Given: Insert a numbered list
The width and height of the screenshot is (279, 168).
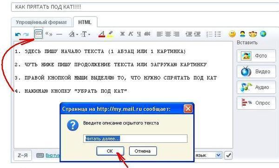Looking at the screenshot, I should [209, 34].
